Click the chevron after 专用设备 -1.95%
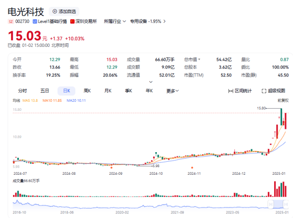Viewport: 293px width, 218px height. click(165, 22)
